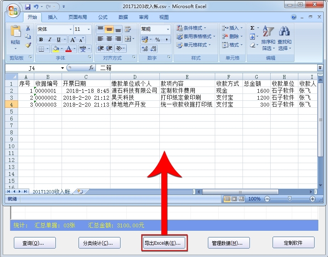
Task: Switch to the 数据 ribbon tab
Action: pos(123,17)
